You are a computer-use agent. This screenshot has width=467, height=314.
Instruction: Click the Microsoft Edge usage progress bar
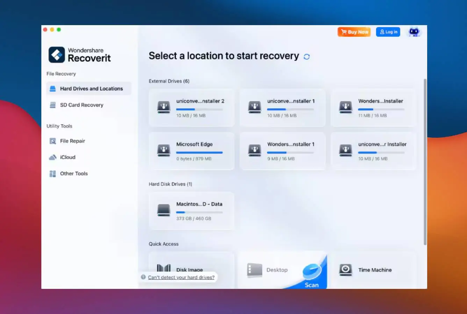point(199,152)
